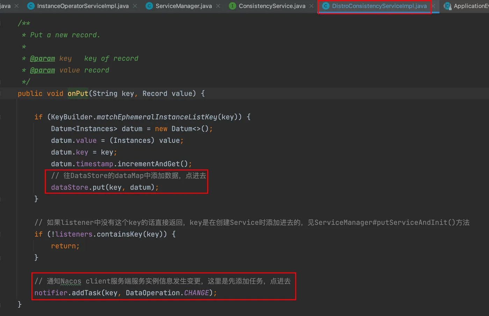This screenshot has width=489, height=316.
Task: Click @param tag for value record
Action: (42, 70)
